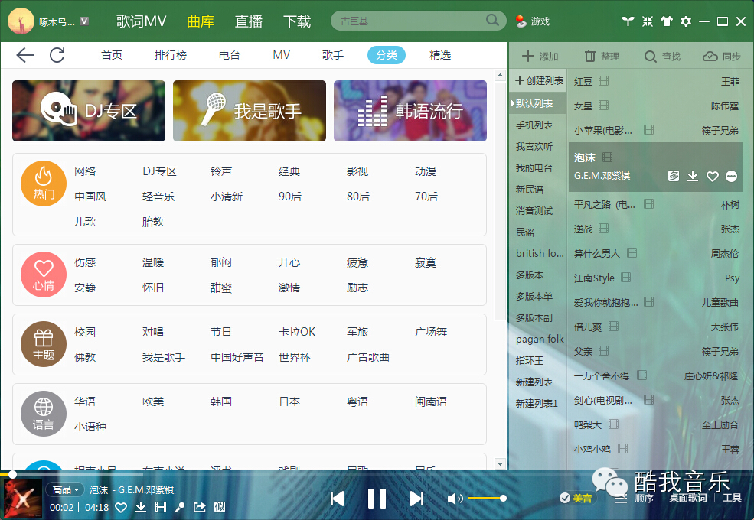Open the settings gear in the title bar

[x=686, y=21]
